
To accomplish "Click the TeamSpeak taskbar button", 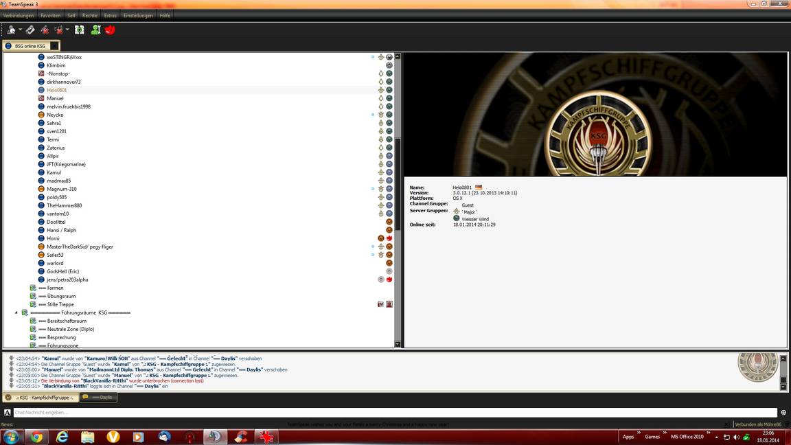I will pyautogui.click(x=216, y=437).
